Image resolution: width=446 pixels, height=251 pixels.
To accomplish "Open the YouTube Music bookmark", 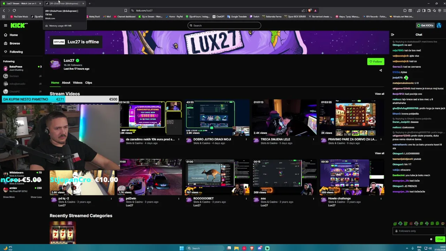I will click(x=20, y=16).
